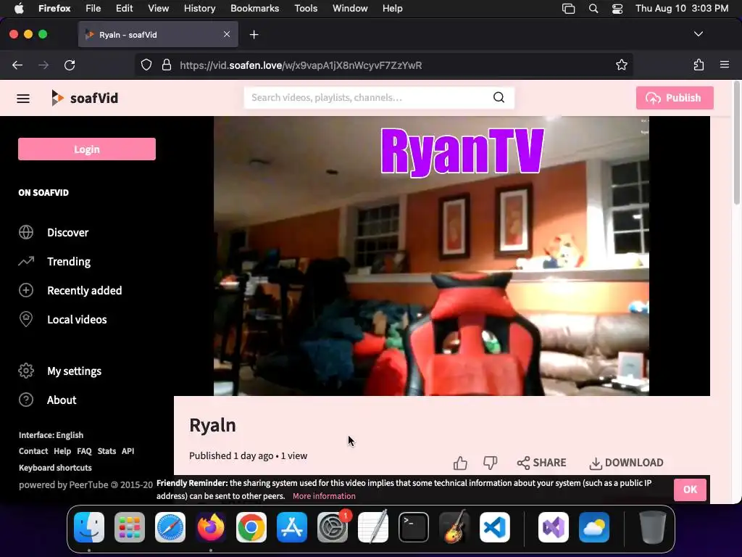Open macOS Control Center in menu bar

pyautogui.click(x=617, y=9)
